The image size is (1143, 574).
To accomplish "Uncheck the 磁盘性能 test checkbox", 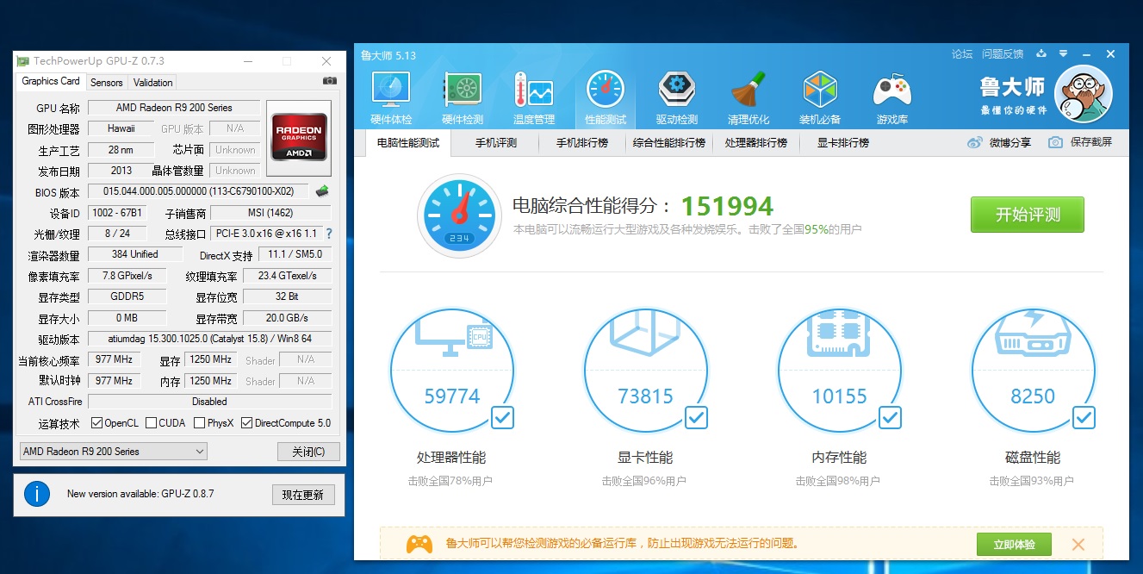I will coord(1084,418).
